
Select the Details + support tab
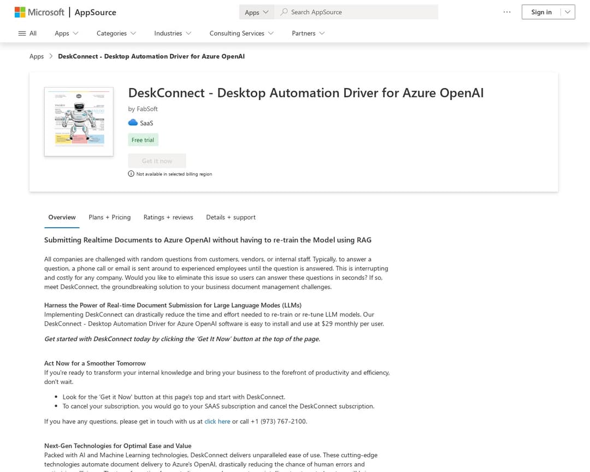coord(231,217)
